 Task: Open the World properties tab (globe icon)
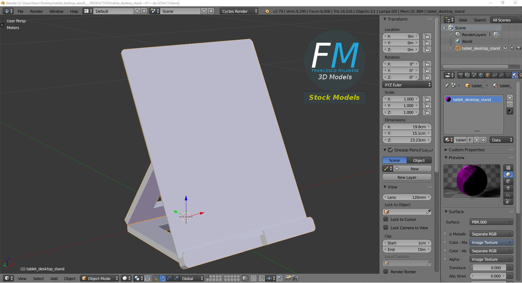point(481,75)
